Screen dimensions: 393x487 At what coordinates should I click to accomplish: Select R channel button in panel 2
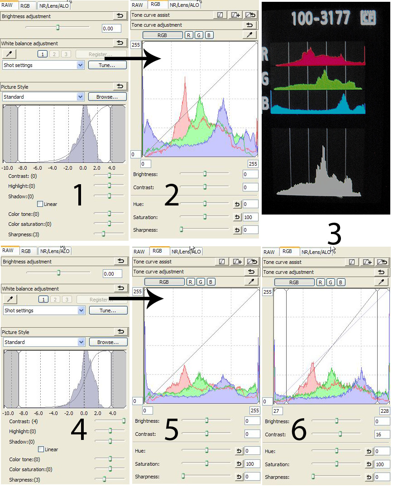pos(188,35)
